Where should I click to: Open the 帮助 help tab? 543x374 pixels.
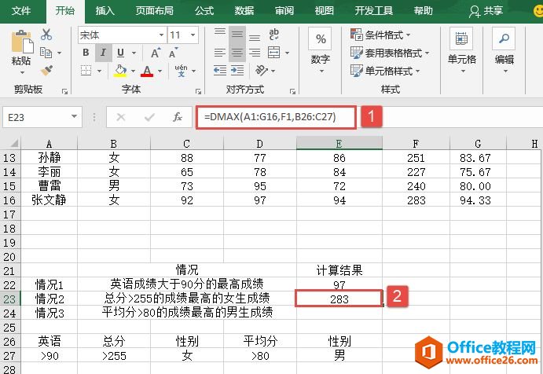coord(424,11)
